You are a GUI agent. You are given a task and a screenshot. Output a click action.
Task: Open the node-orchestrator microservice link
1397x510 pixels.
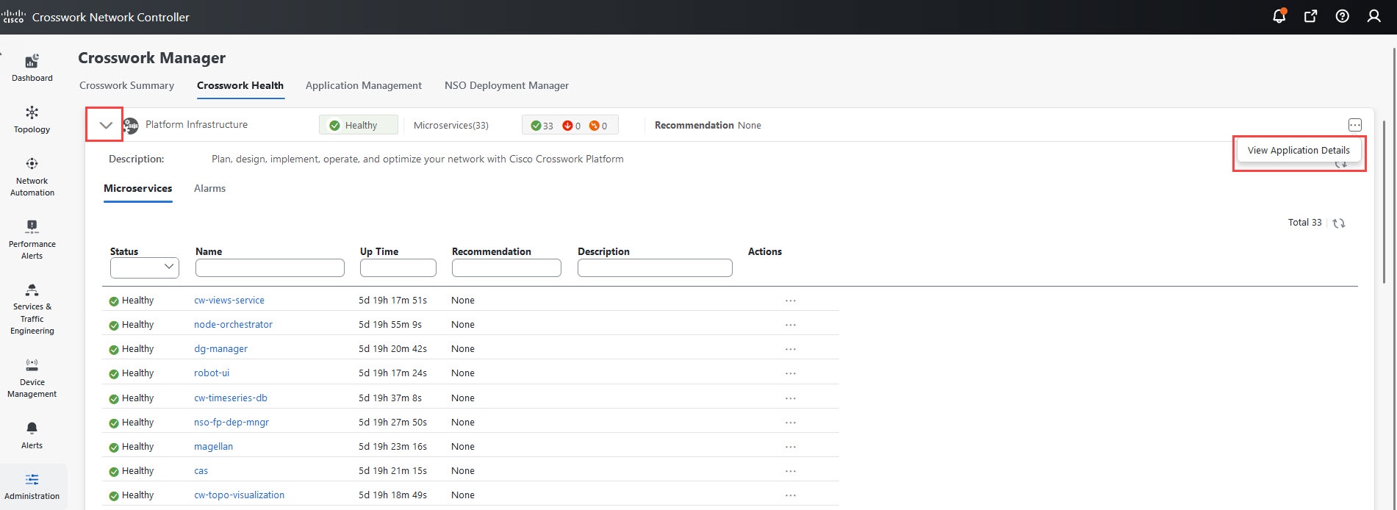[233, 325]
